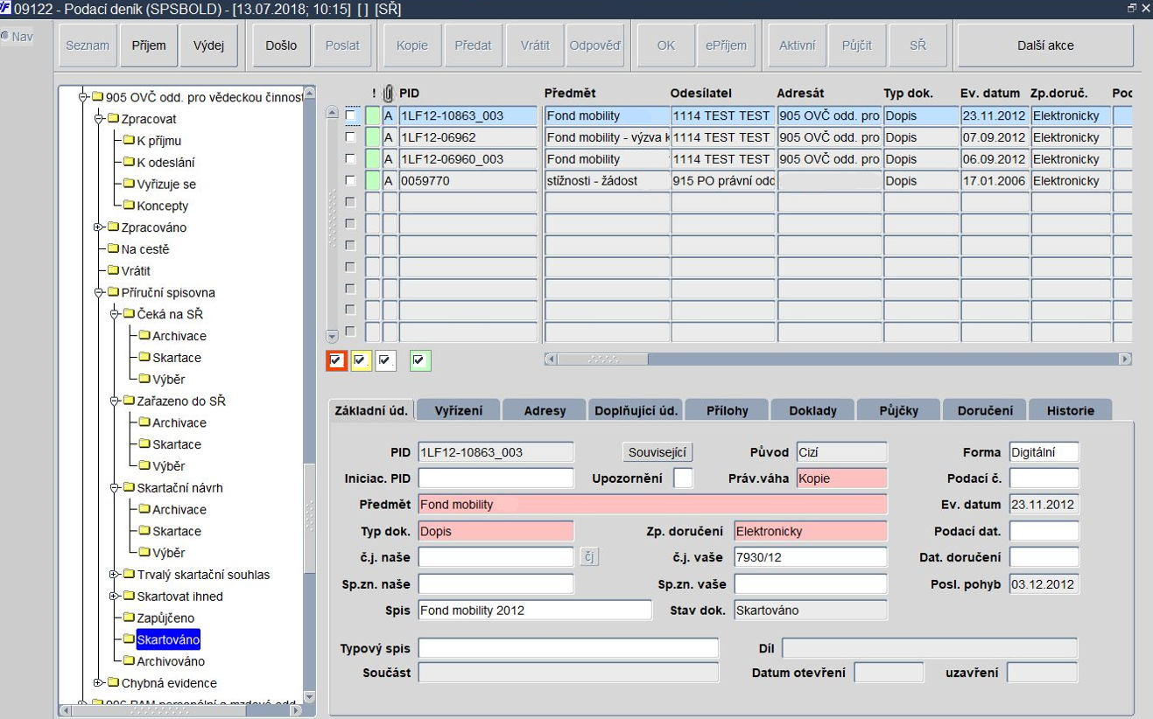This screenshot has width=1153, height=719.
Task: Click the paperclip attachment column header icon
Action: (389, 93)
